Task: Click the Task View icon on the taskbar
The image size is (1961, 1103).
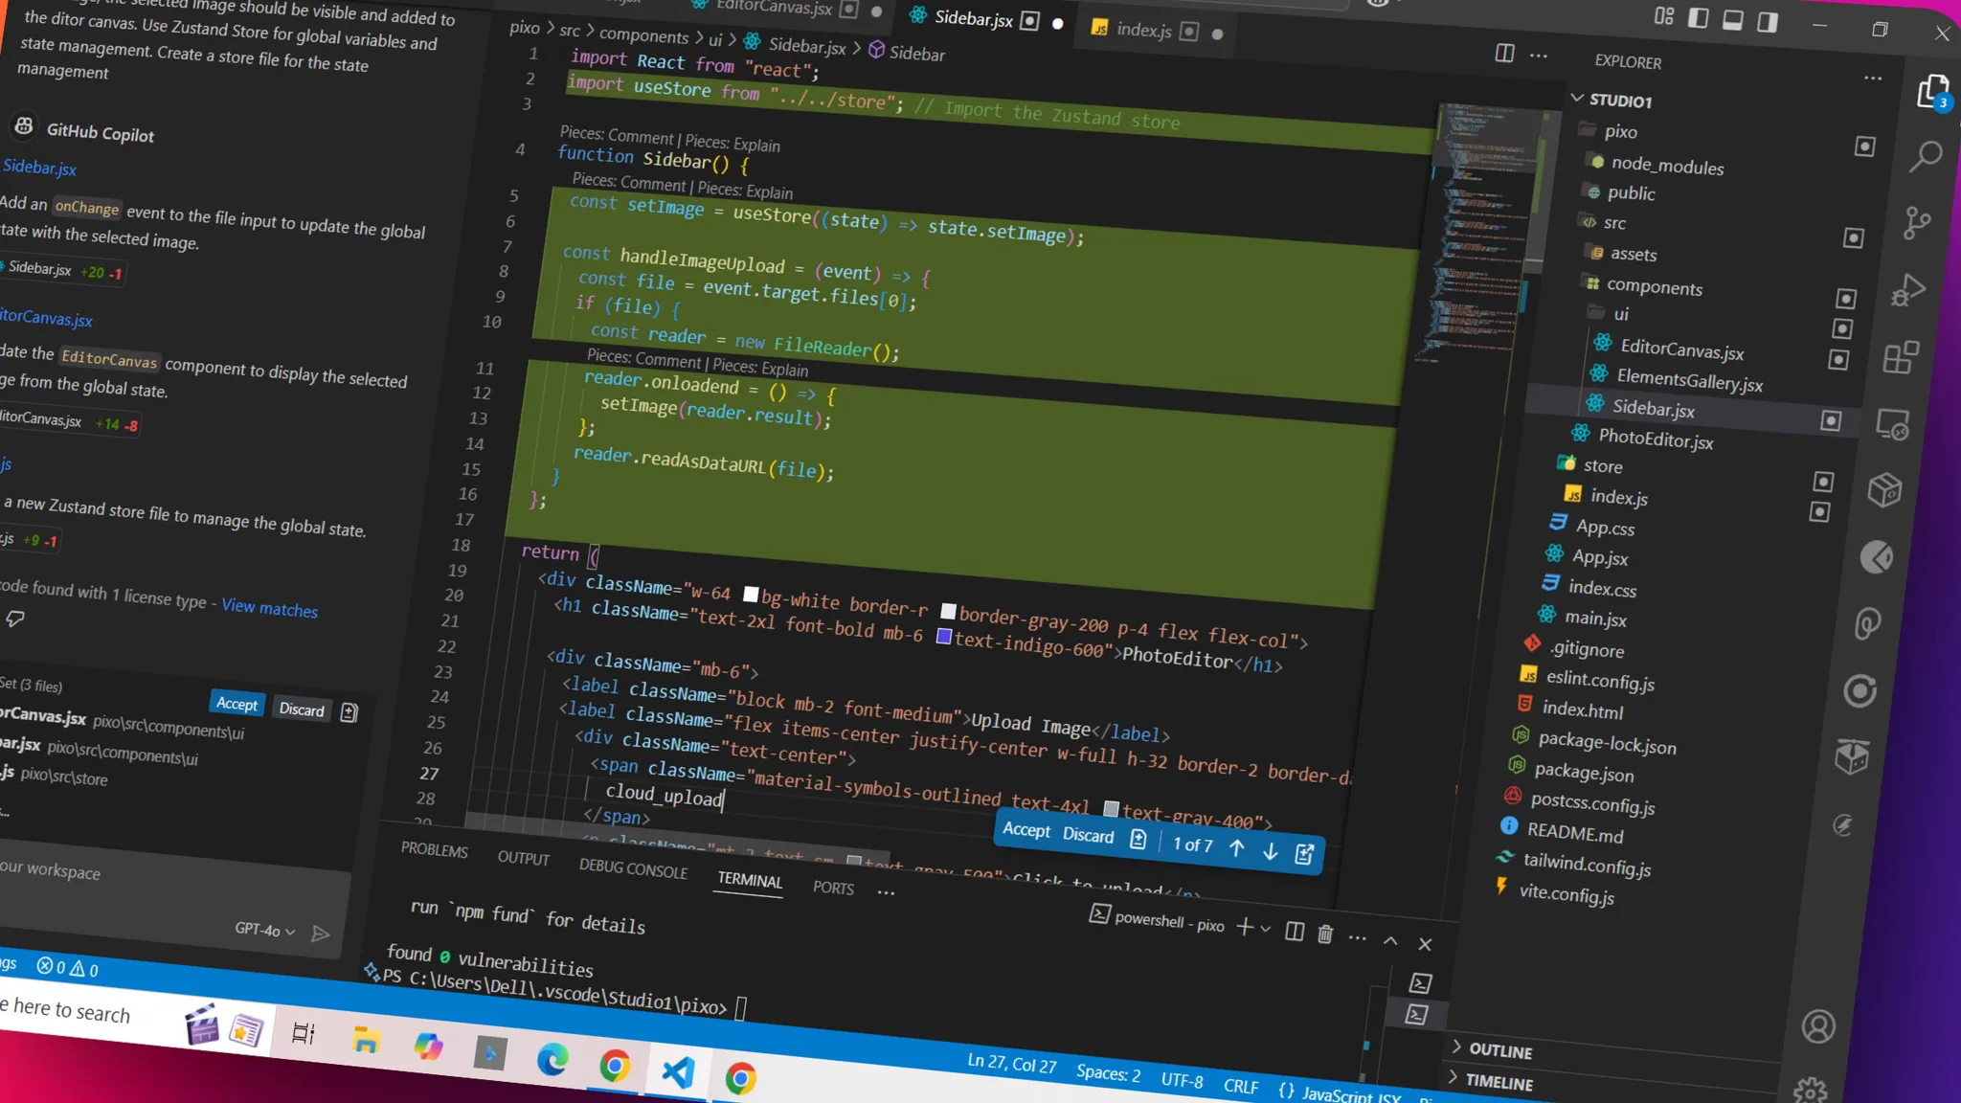Action: point(304,1034)
